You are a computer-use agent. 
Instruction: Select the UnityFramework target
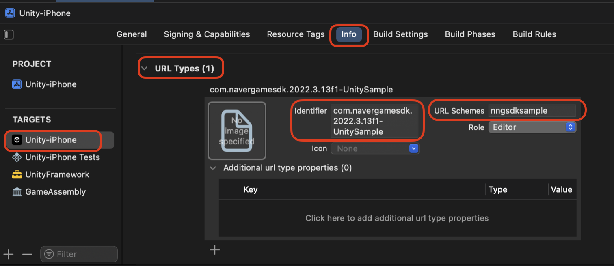pyautogui.click(x=57, y=175)
